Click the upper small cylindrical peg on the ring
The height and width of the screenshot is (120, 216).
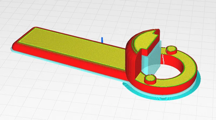171,50
